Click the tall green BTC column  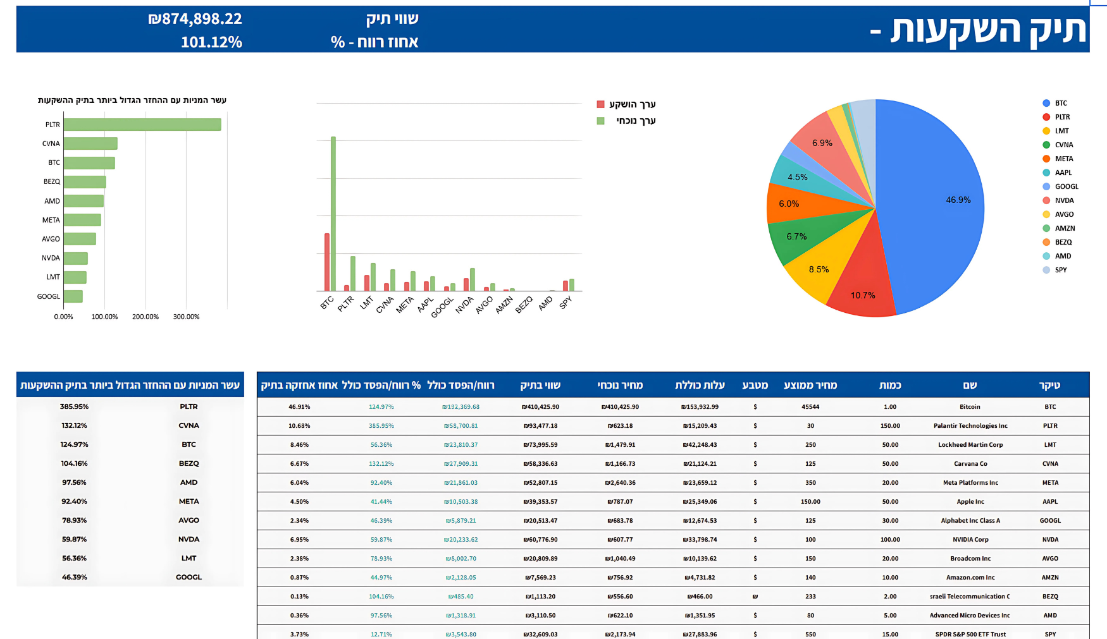333,214
